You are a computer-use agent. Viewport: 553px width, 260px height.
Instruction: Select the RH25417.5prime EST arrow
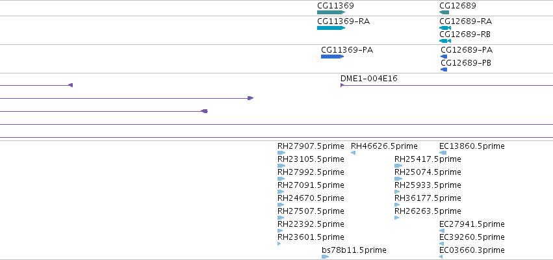[398, 166]
